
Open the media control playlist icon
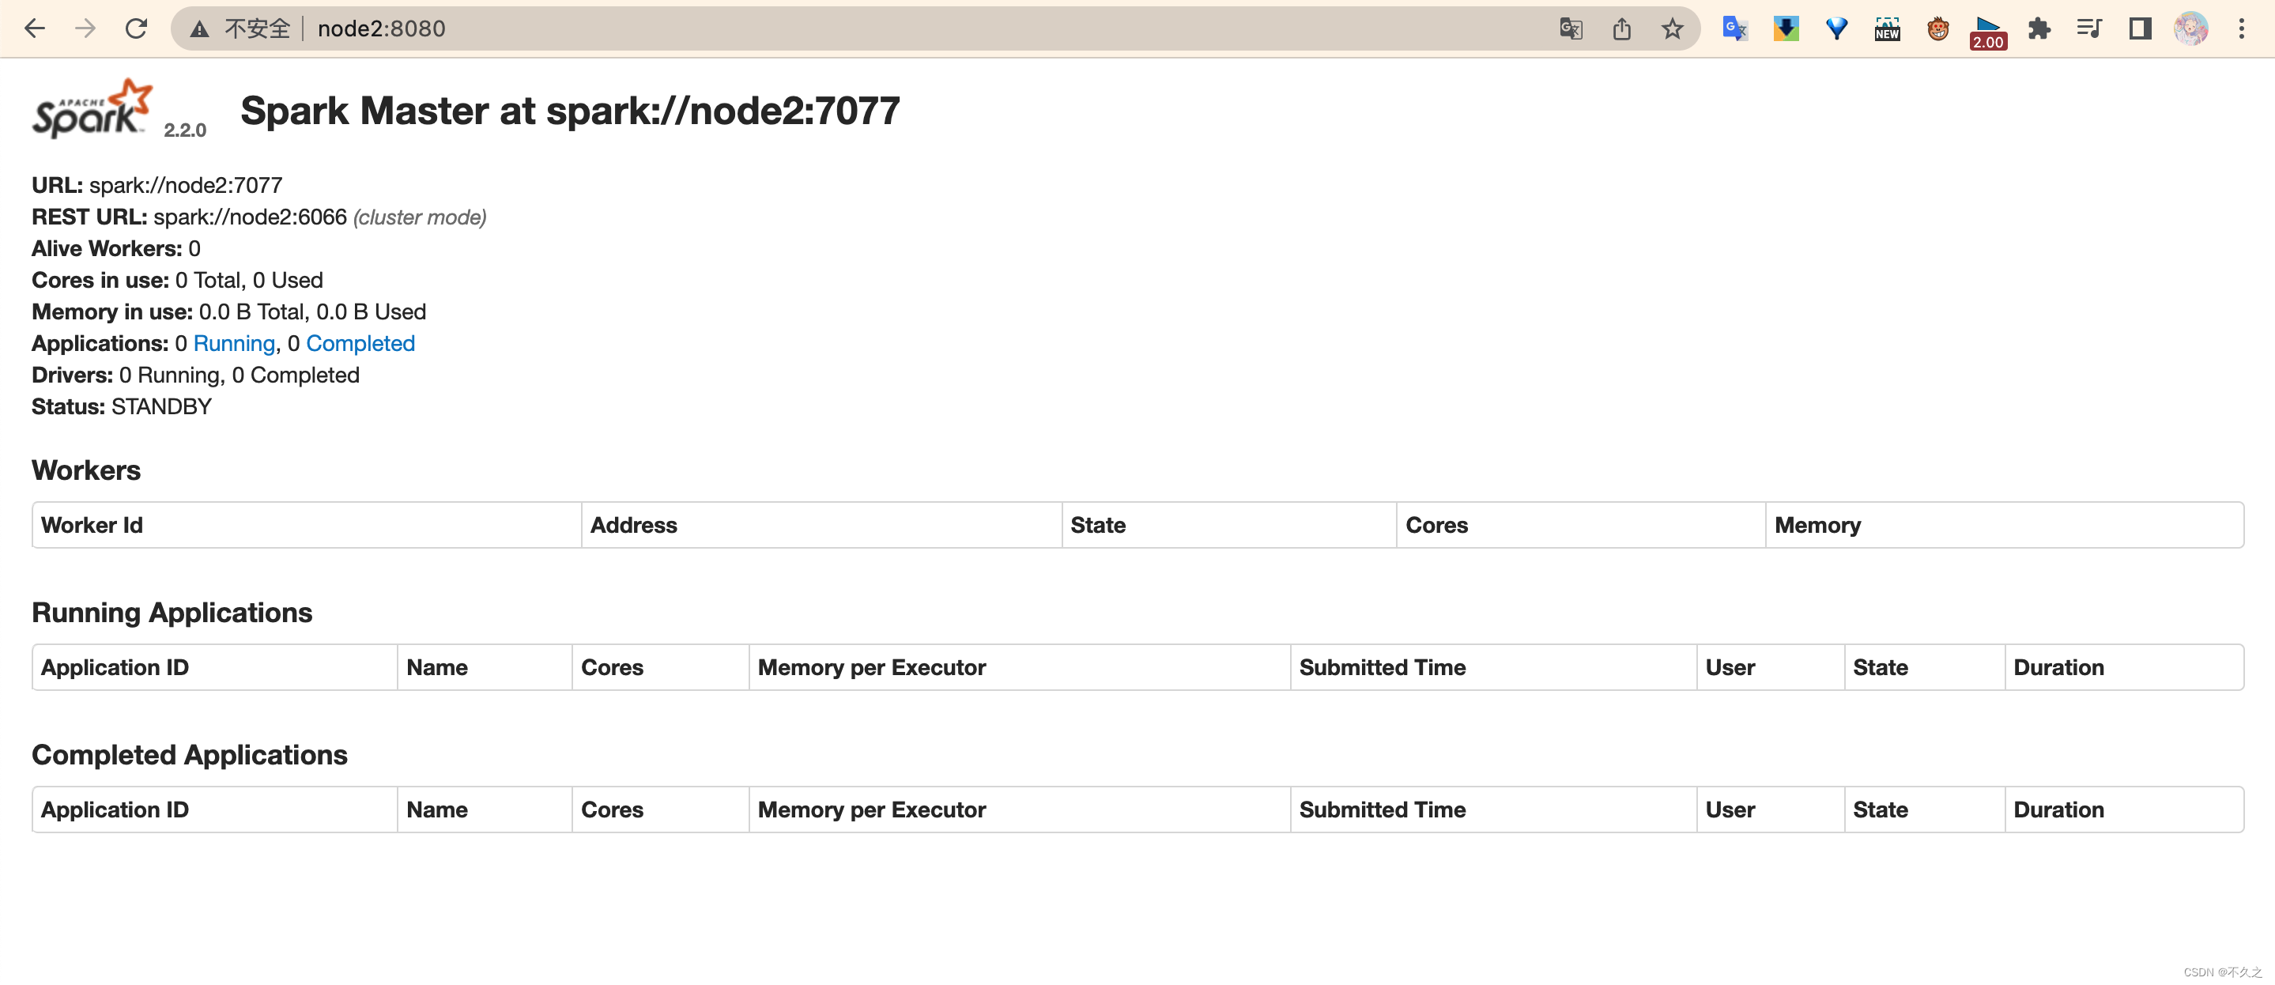(x=2089, y=28)
